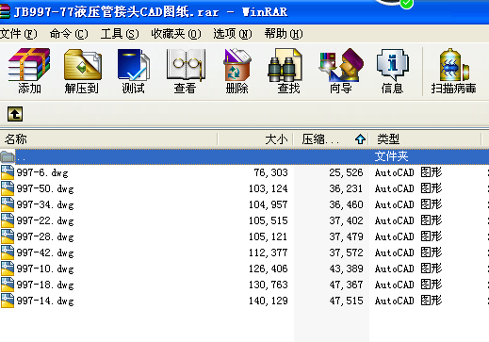Viewport: 489px width, 342px height.
Task: Click the size value 103,124
Action: [x=269, y=188]
